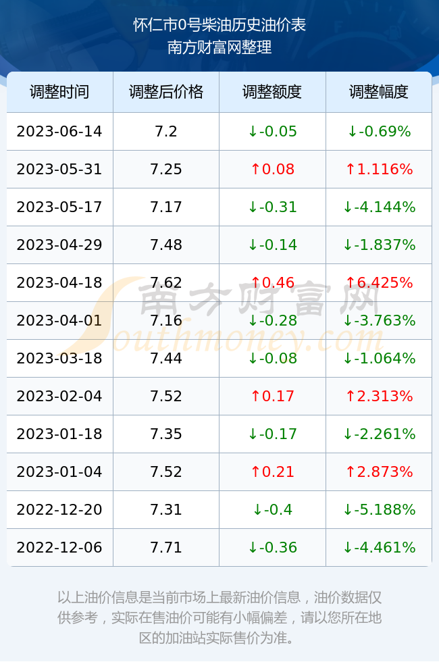Image resolution: width=439 pixels, height=662 pixels.
Task: Click the ↑2.873% increase cell
Action: click(x=379, y=472)
